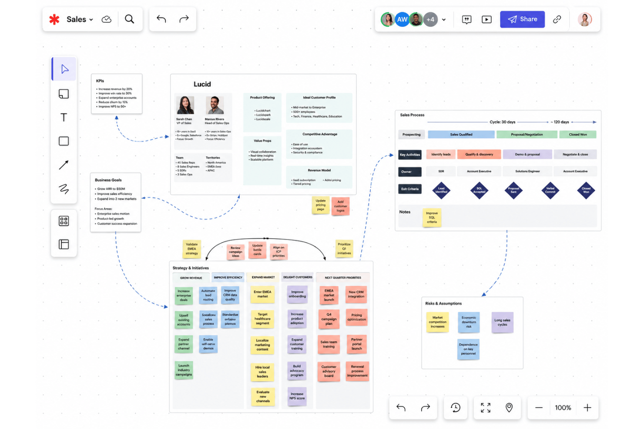Open the comments panel icon
644x429 pixels.
(466, 20)
